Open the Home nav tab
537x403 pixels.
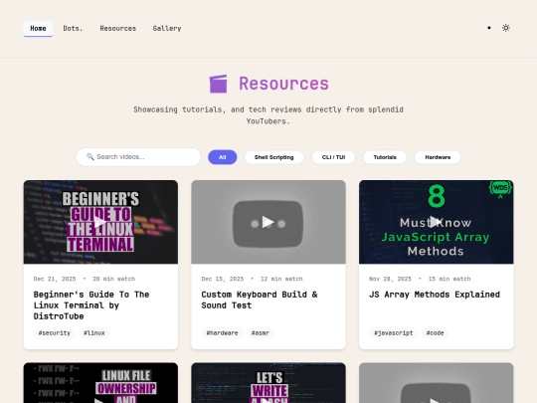pos(38,29)
